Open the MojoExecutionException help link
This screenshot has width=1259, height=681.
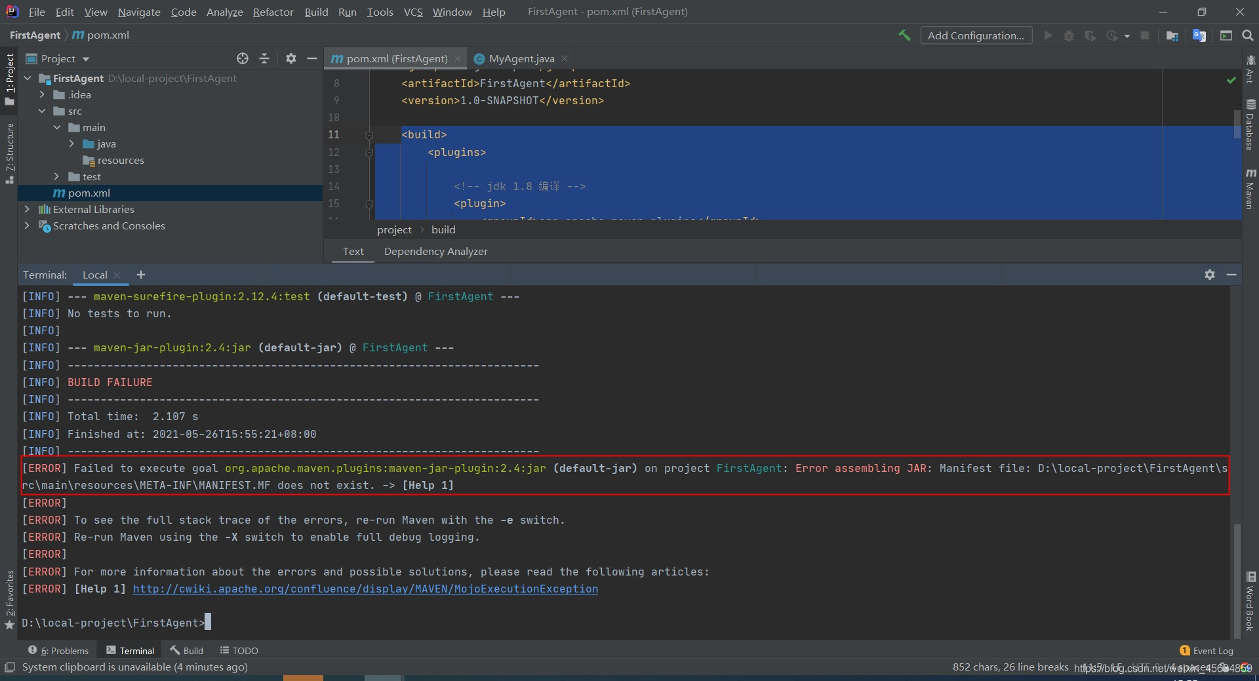click(365, 589)
